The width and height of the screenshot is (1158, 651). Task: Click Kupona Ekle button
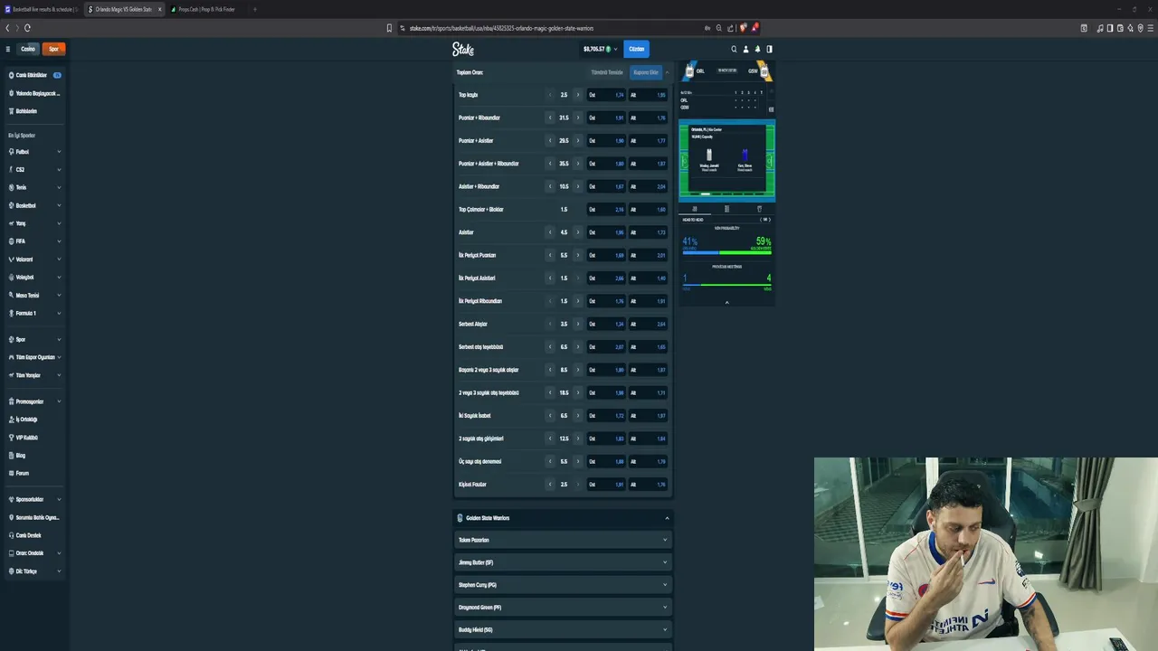pos(646,72)
